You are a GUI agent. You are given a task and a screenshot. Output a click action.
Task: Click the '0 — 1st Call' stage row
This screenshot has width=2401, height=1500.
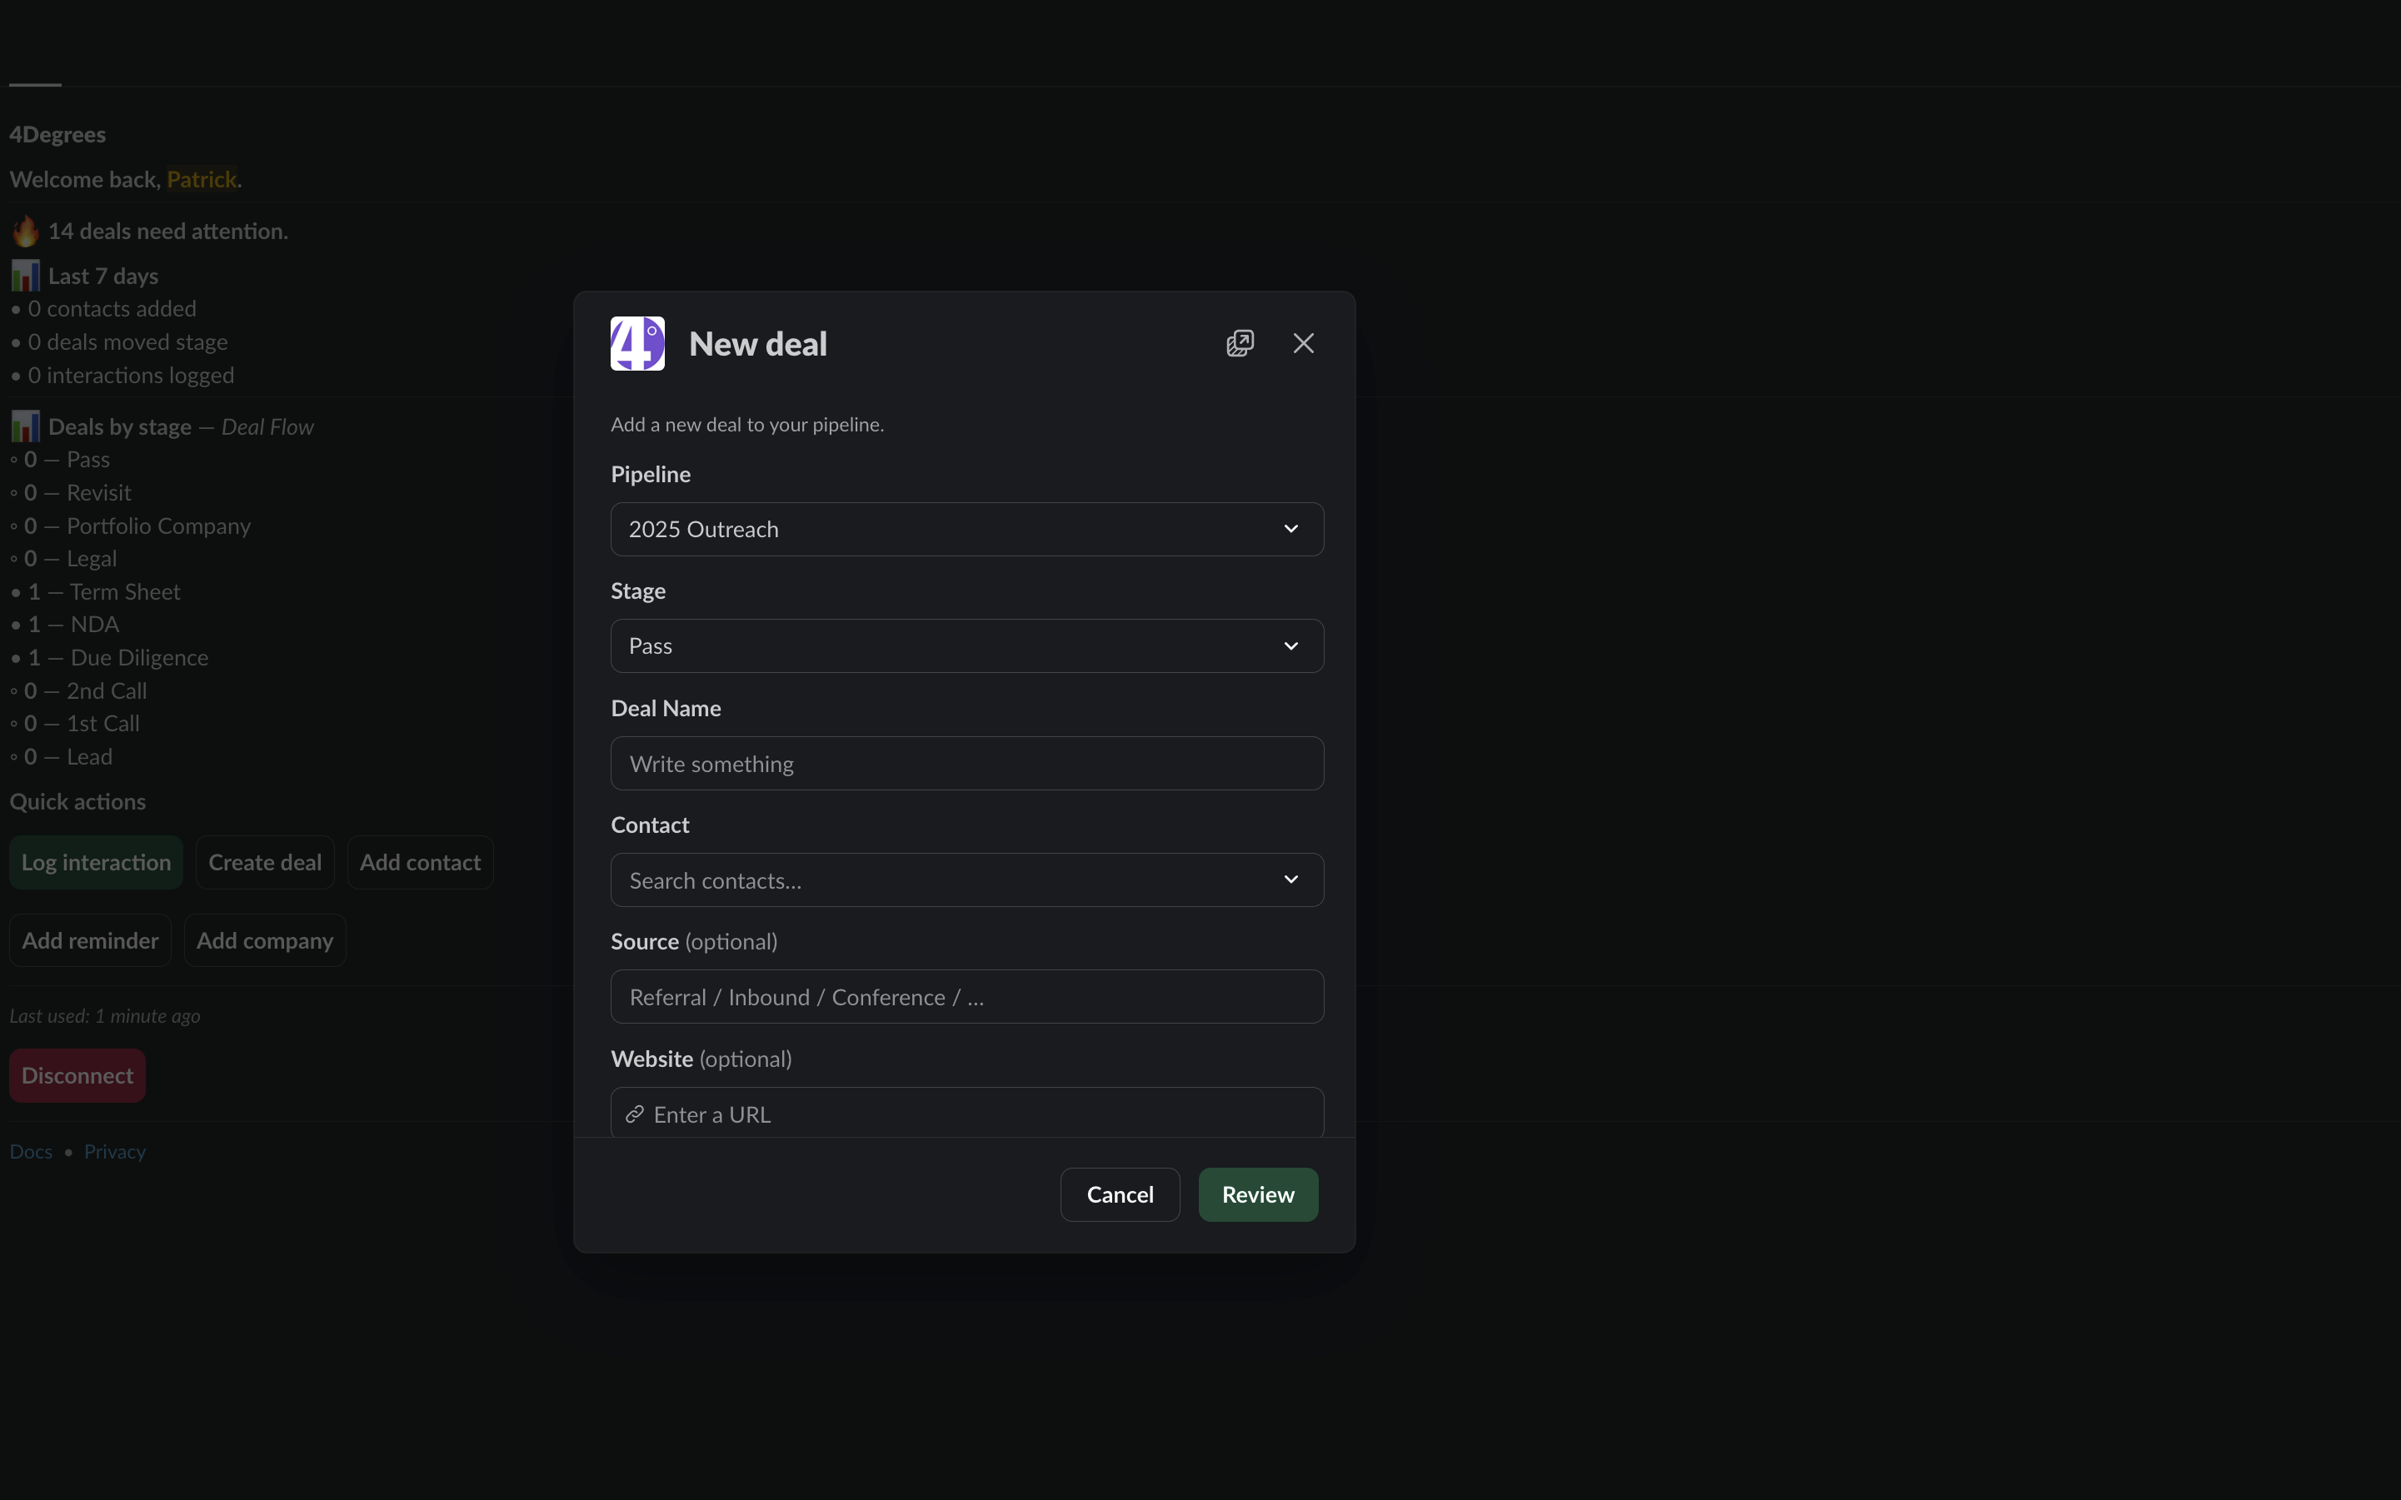(76, 723)
